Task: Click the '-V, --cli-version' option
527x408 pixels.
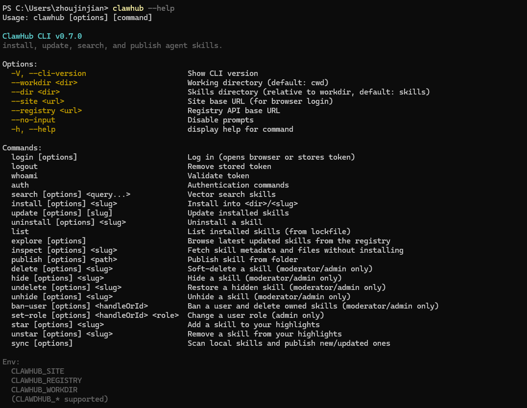Action: pos(48,73)
